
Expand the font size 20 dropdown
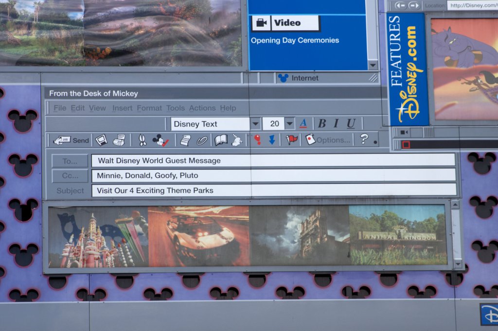pos(290,124)
